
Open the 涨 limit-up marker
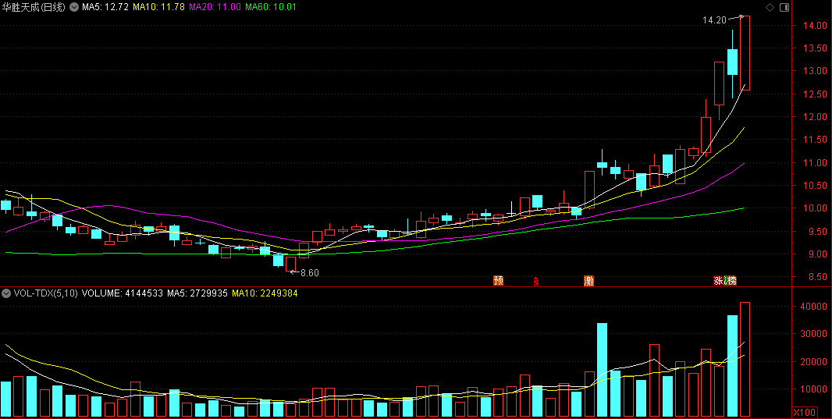point(719,281)
